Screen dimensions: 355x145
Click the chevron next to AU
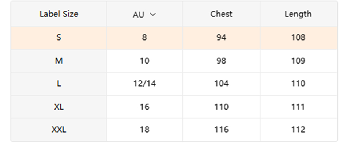pos(153,15)
